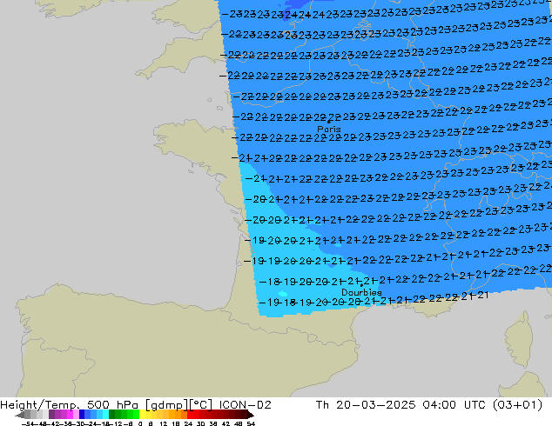Select the Height/Temp. 500 hPa title text

tap(70, 405)
